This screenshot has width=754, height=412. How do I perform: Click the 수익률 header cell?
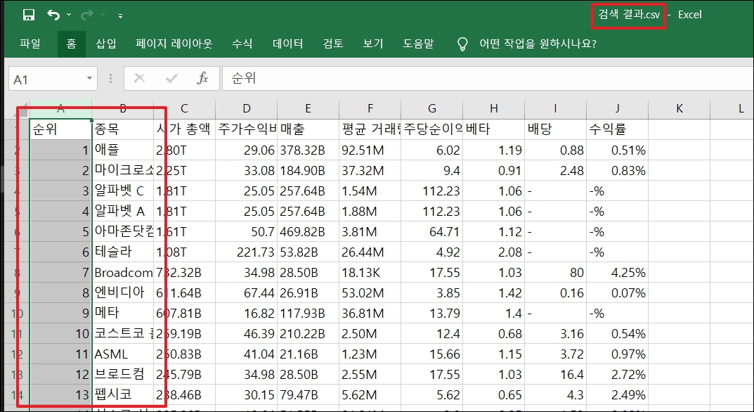pyautogui.click(x=618, y=129)
